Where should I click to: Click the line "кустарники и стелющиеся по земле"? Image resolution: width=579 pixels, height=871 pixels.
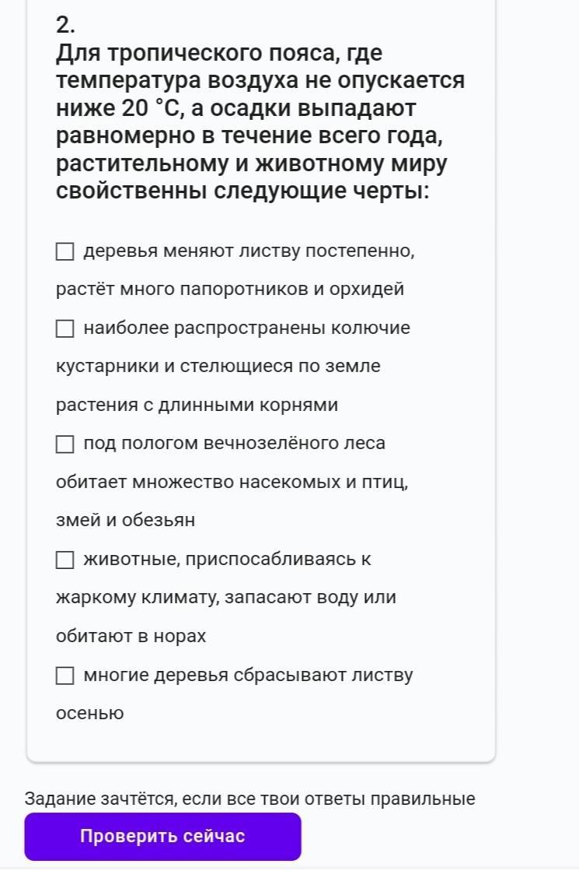click(218, 366)
